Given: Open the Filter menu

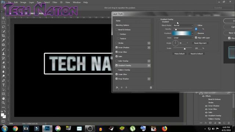Looking at the screenshot, I should 55,3.
